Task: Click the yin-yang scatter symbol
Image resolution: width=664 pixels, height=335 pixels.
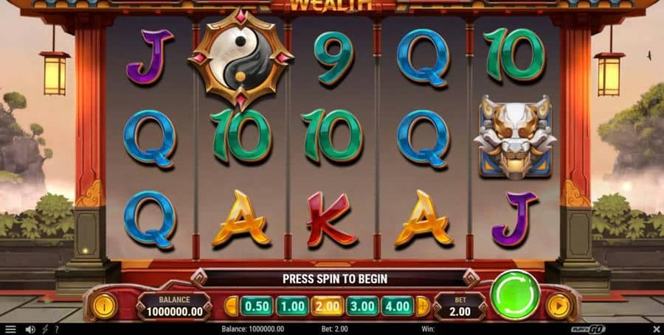Action: (241, 59)
